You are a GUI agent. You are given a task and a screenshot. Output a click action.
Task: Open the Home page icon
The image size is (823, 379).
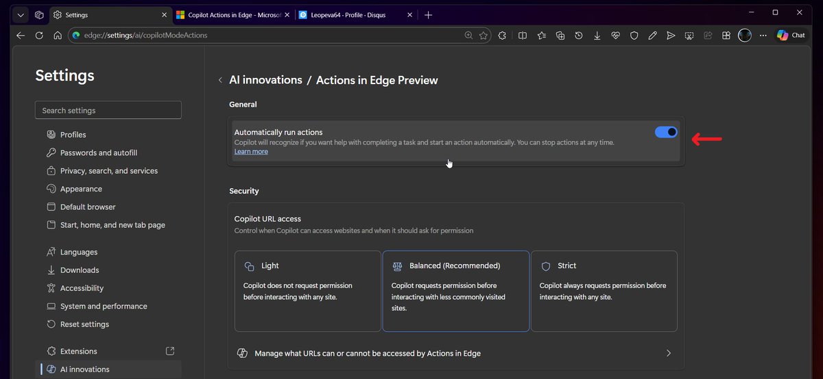[58, 36]
